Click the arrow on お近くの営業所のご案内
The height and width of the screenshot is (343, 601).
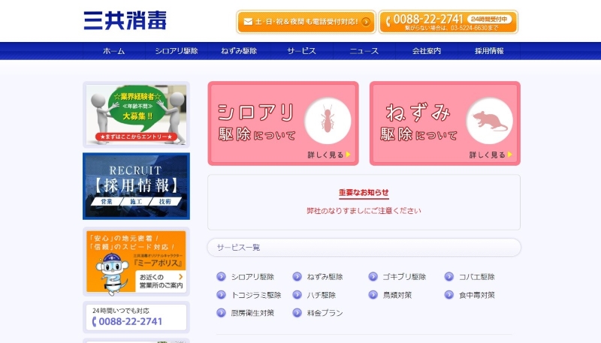pos(180,276)
